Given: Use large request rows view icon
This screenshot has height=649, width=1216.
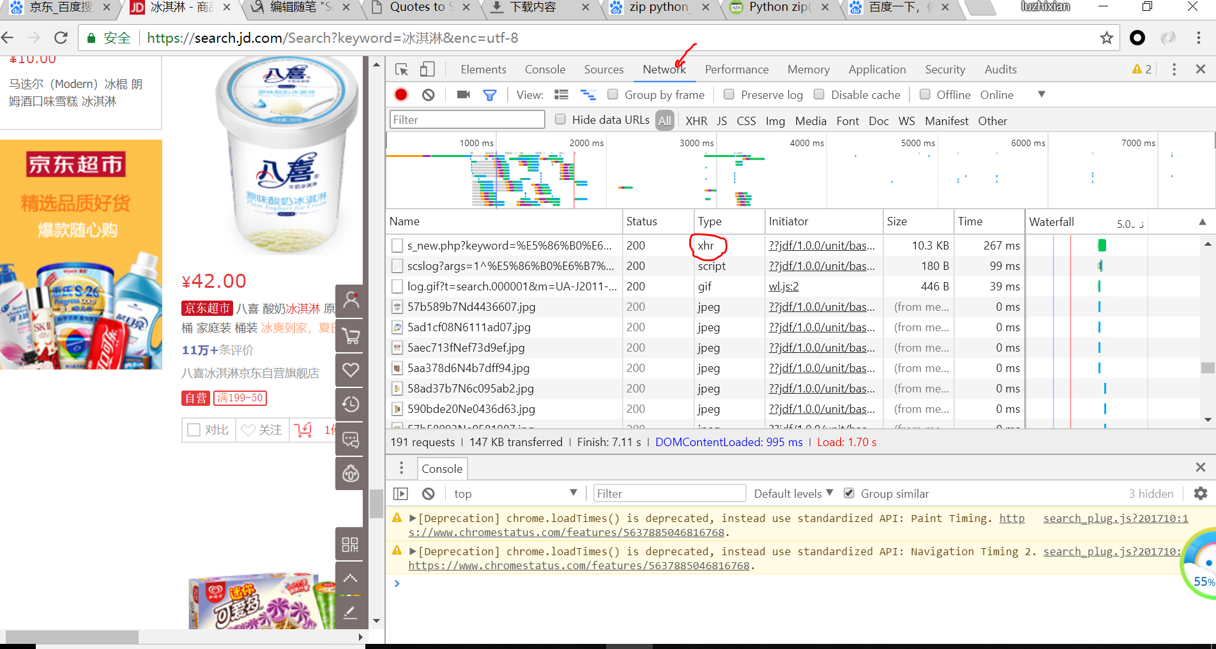Looking at the screenshot, I should [561, 94].
